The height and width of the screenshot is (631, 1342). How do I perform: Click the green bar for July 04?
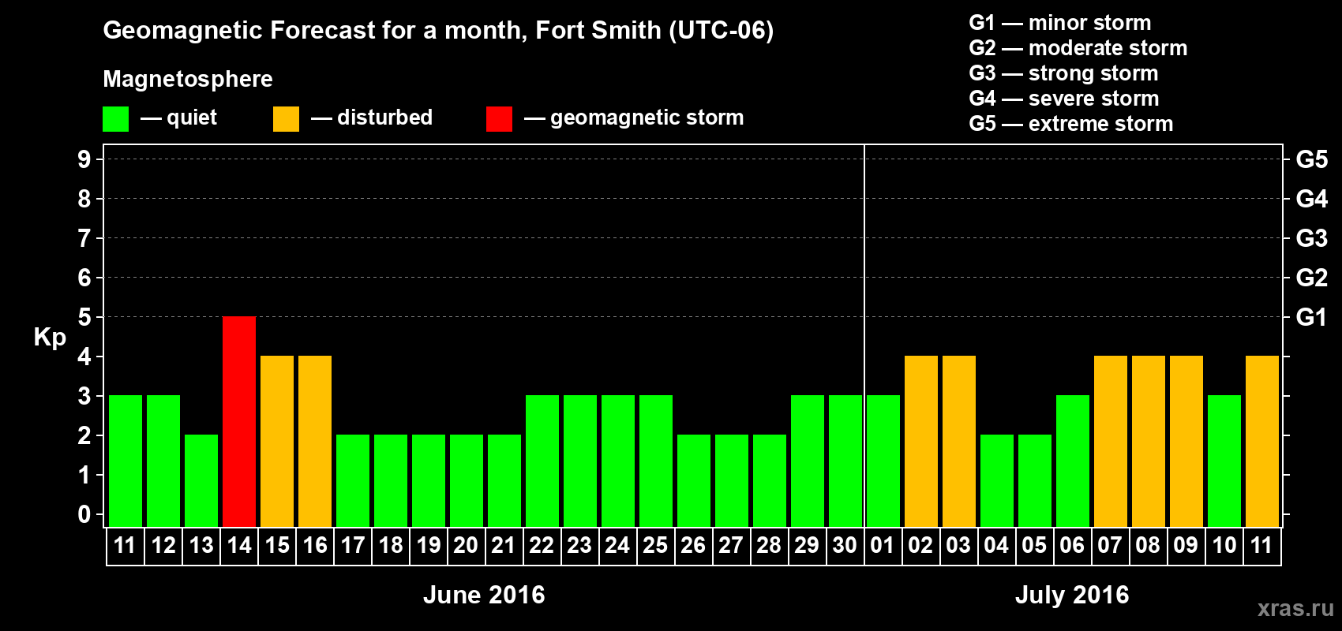coord(997,480)
